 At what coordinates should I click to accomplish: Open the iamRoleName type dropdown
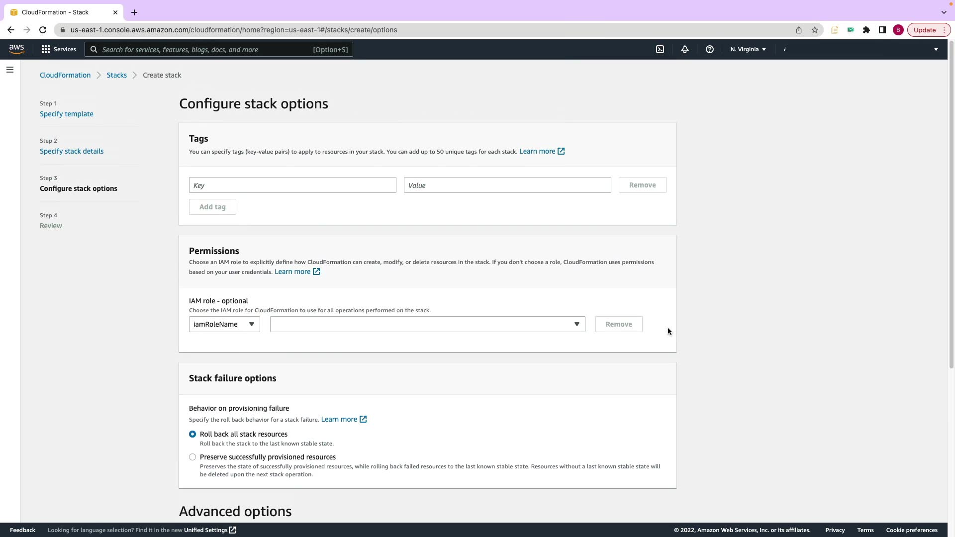[x=224, y=324]
